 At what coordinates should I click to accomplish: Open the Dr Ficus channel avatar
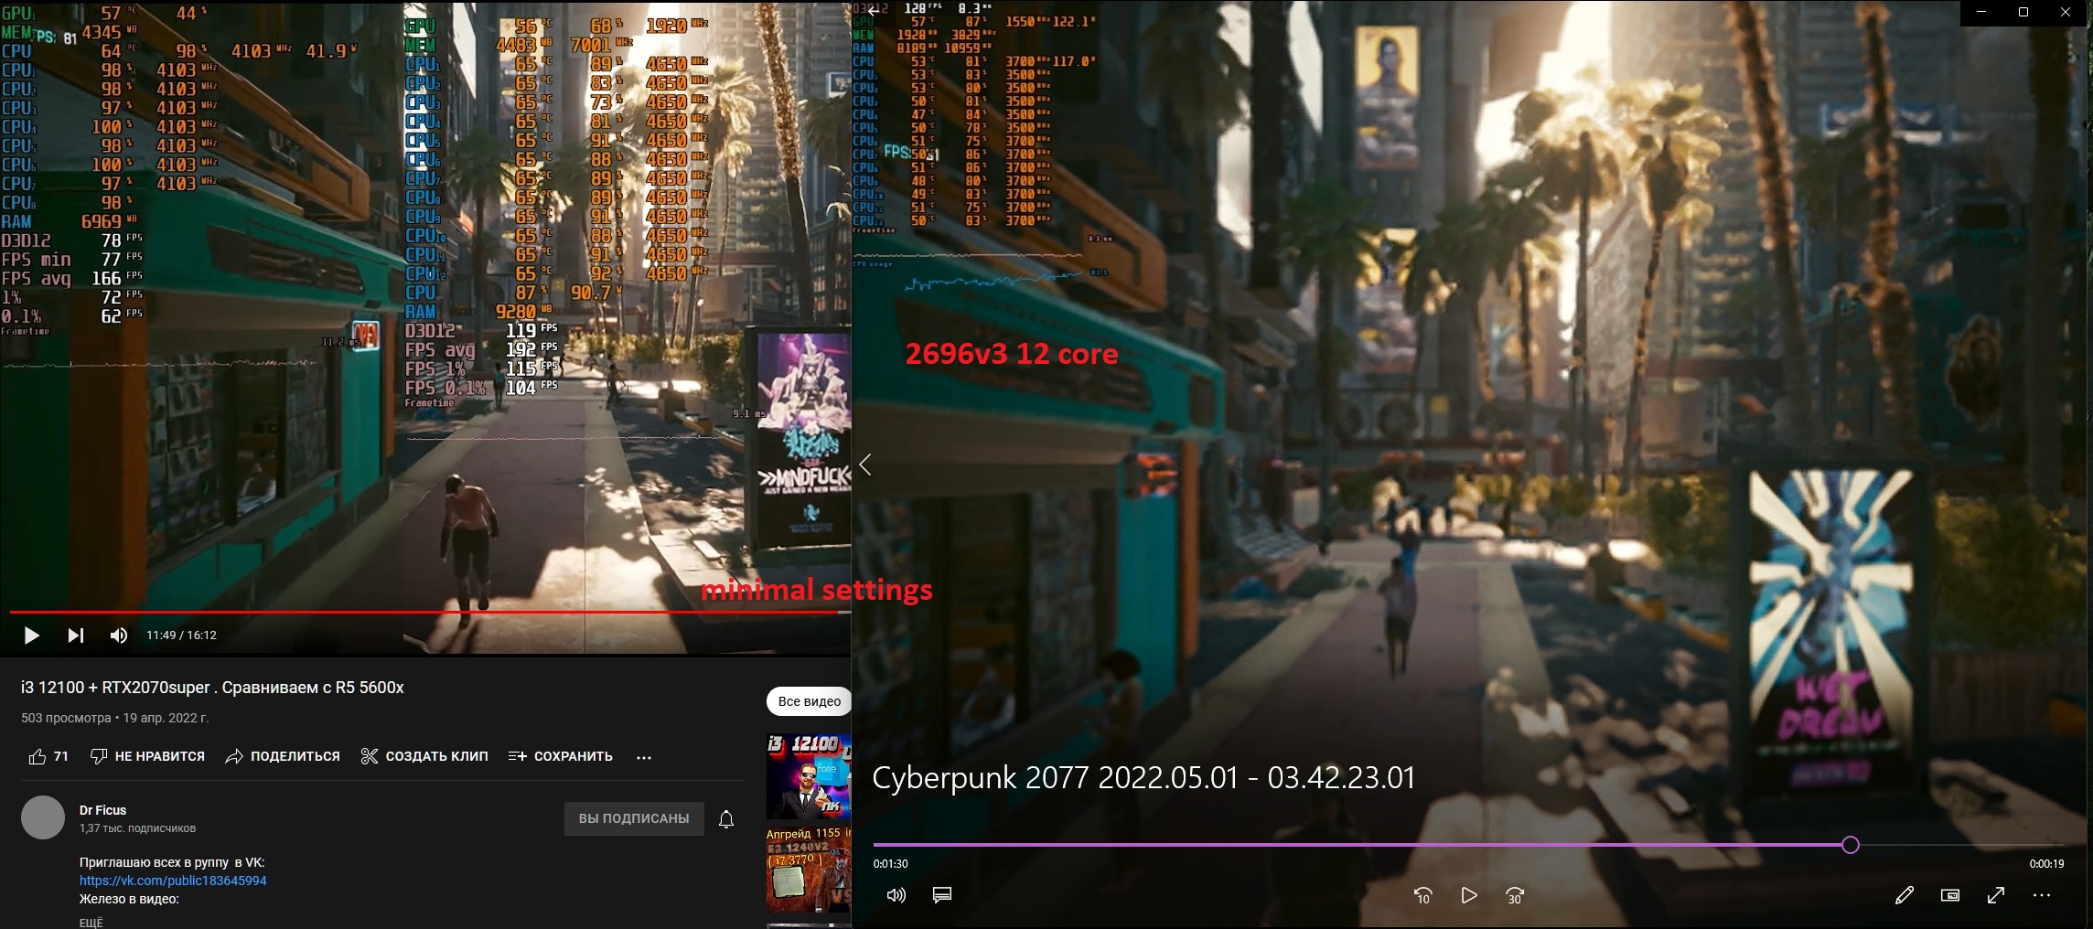(x=43, y=817)
